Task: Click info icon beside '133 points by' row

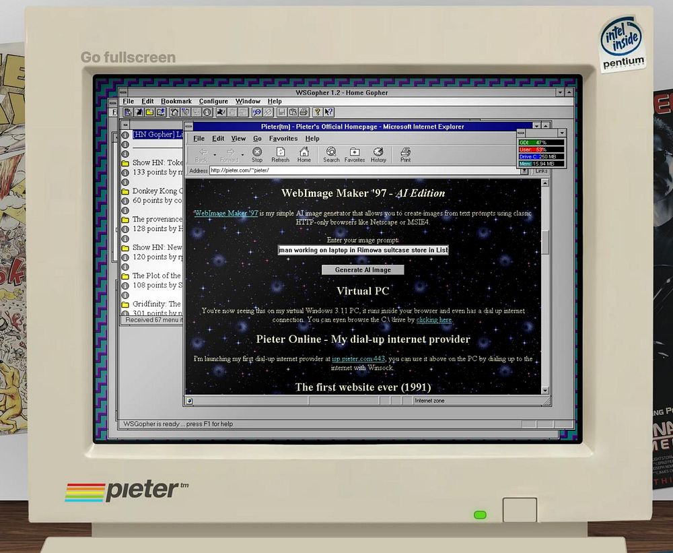Action: pos(125,172)
